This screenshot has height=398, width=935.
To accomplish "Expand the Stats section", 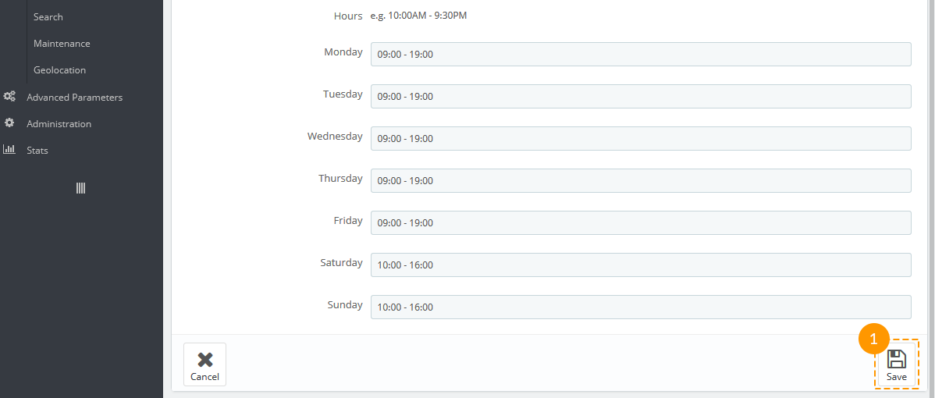I will pos(37,150).
